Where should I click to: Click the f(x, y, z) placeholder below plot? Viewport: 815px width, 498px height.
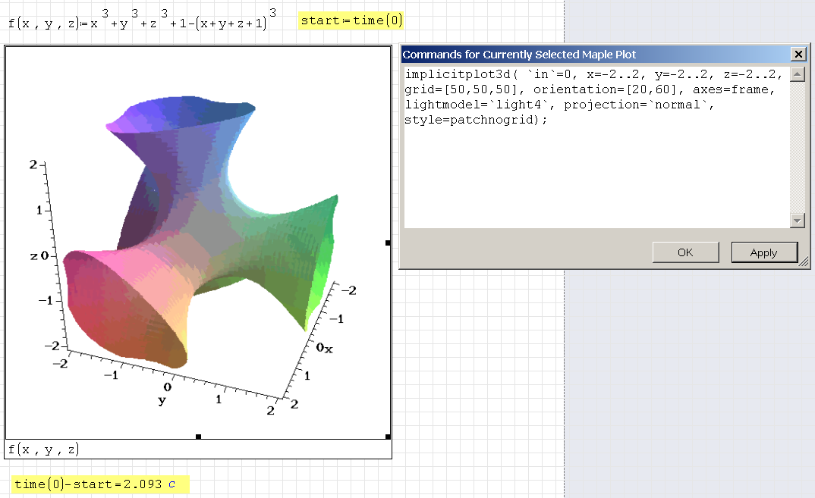(x=43, y=449)
